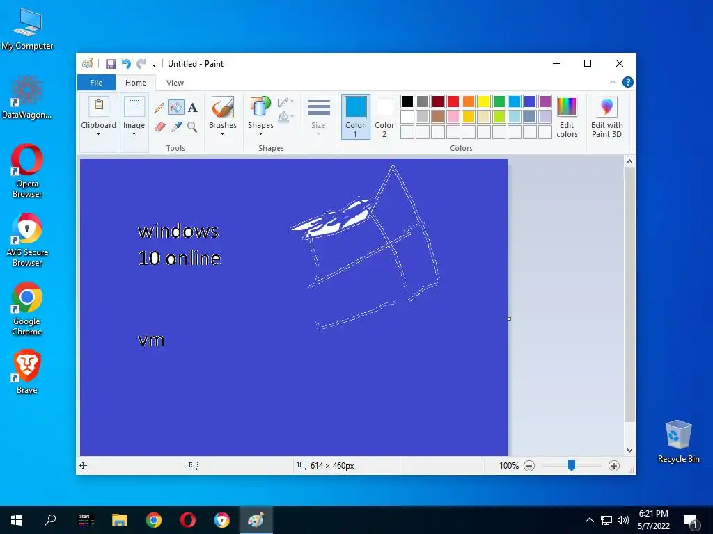Open File Explorer from taskbar
Image resolution: width=713 pixels, height=534 pixels.
coord(120,520)
